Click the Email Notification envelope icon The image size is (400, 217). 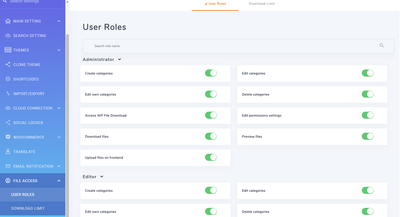(8, 166)
